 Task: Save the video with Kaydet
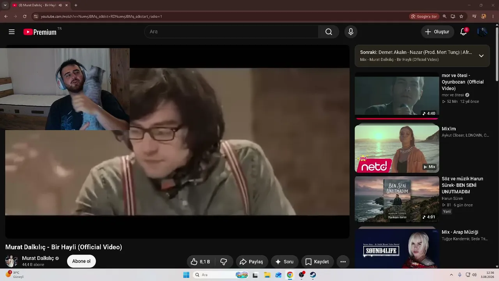pyautogui.click(x=317, y=261)
